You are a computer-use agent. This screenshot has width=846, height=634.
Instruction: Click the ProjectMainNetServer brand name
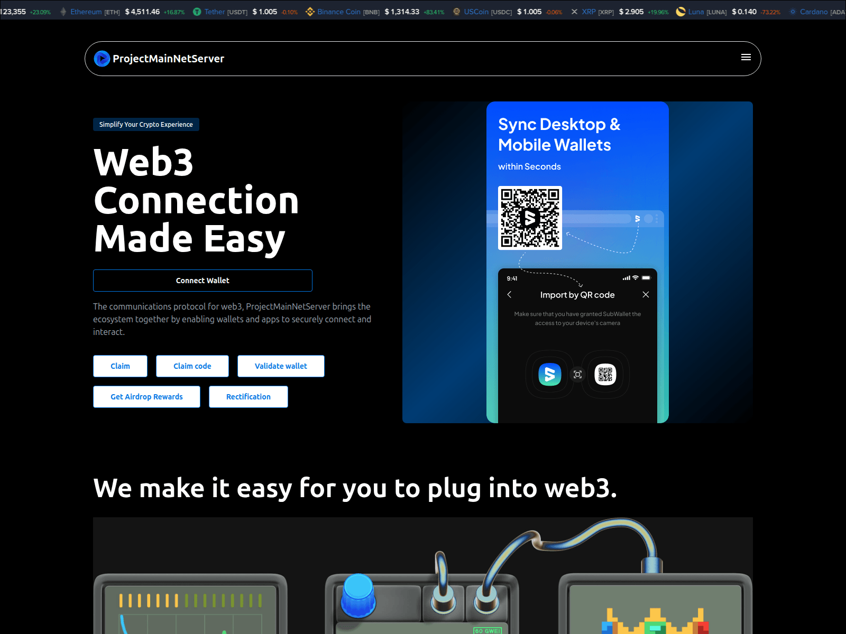pyautogui.click(x=168, y=59)
